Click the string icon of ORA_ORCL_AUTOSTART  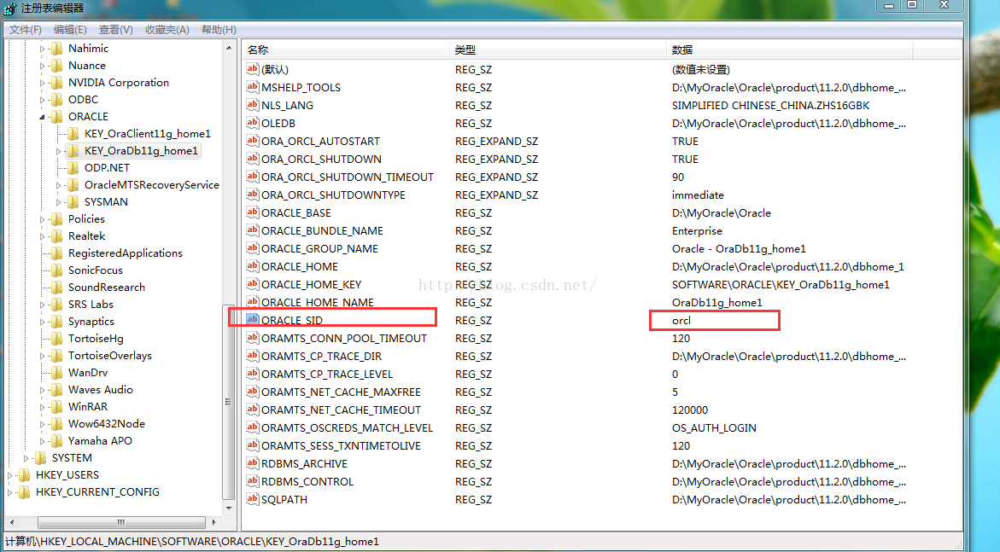(x=253, y=140)
